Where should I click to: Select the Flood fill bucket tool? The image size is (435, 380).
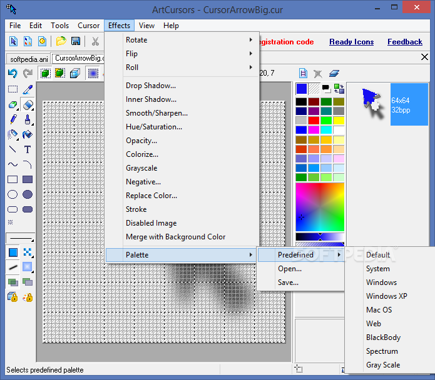[28, 134]
